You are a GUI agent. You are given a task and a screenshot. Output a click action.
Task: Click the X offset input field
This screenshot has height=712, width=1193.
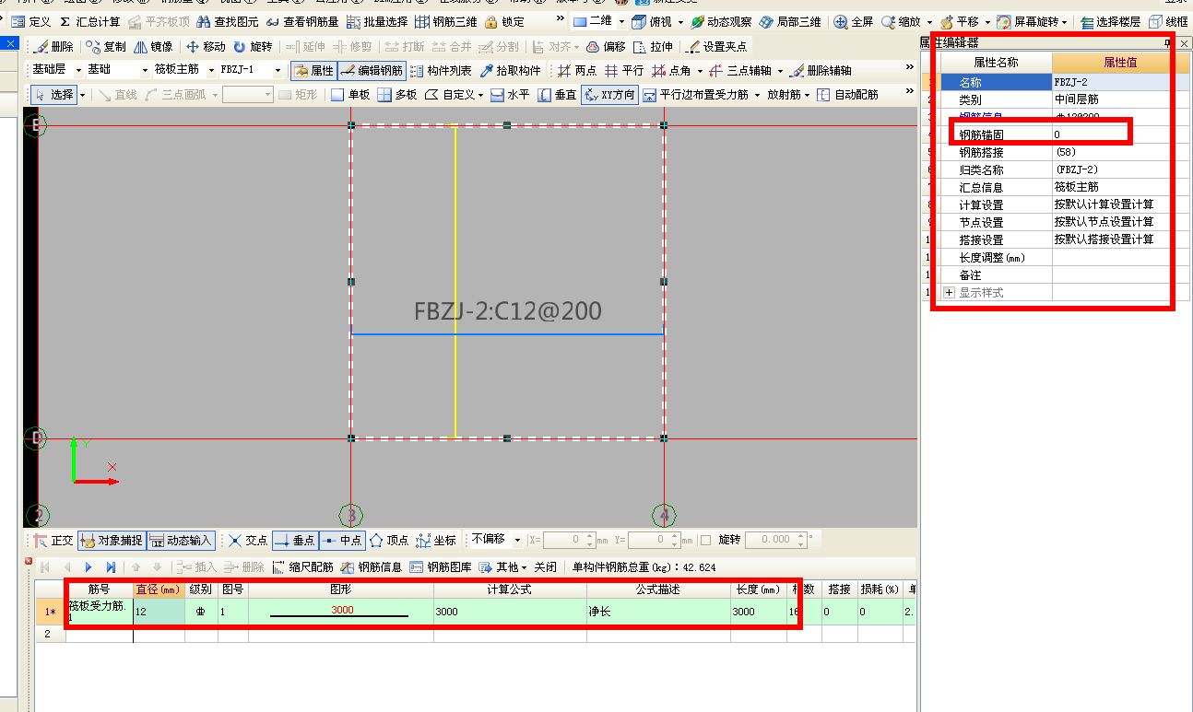tap(564, 540)
